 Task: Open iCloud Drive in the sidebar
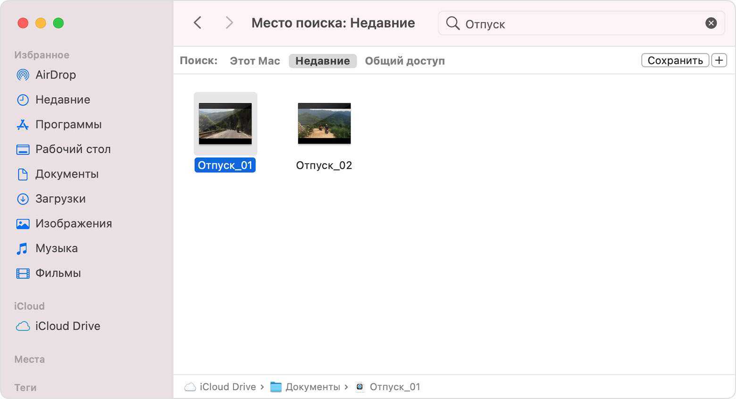tap(67, 326)
